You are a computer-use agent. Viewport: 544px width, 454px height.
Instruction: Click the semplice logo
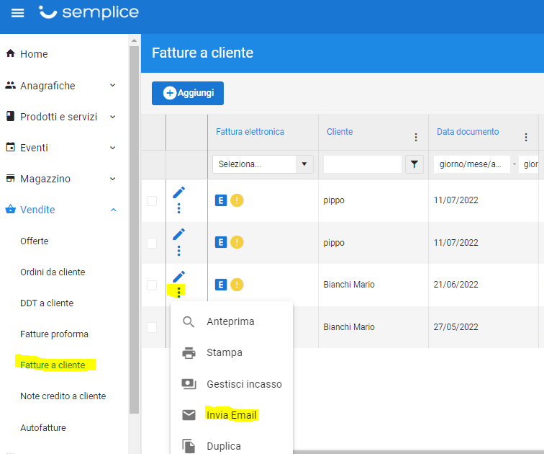89,12
